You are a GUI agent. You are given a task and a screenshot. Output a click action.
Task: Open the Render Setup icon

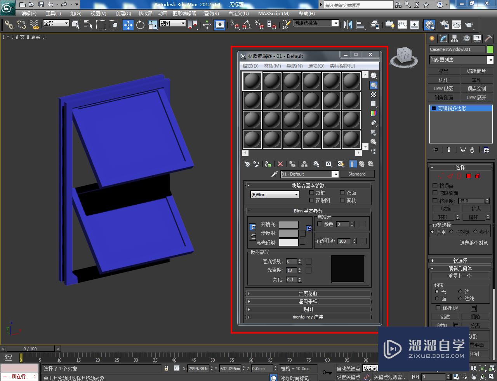[x=443, y=25]
